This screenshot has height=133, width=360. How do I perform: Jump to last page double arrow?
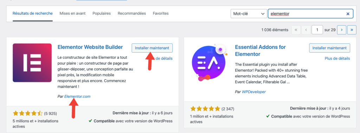click(352, 30)
